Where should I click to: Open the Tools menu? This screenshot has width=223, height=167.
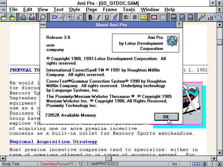pos(129,9)
